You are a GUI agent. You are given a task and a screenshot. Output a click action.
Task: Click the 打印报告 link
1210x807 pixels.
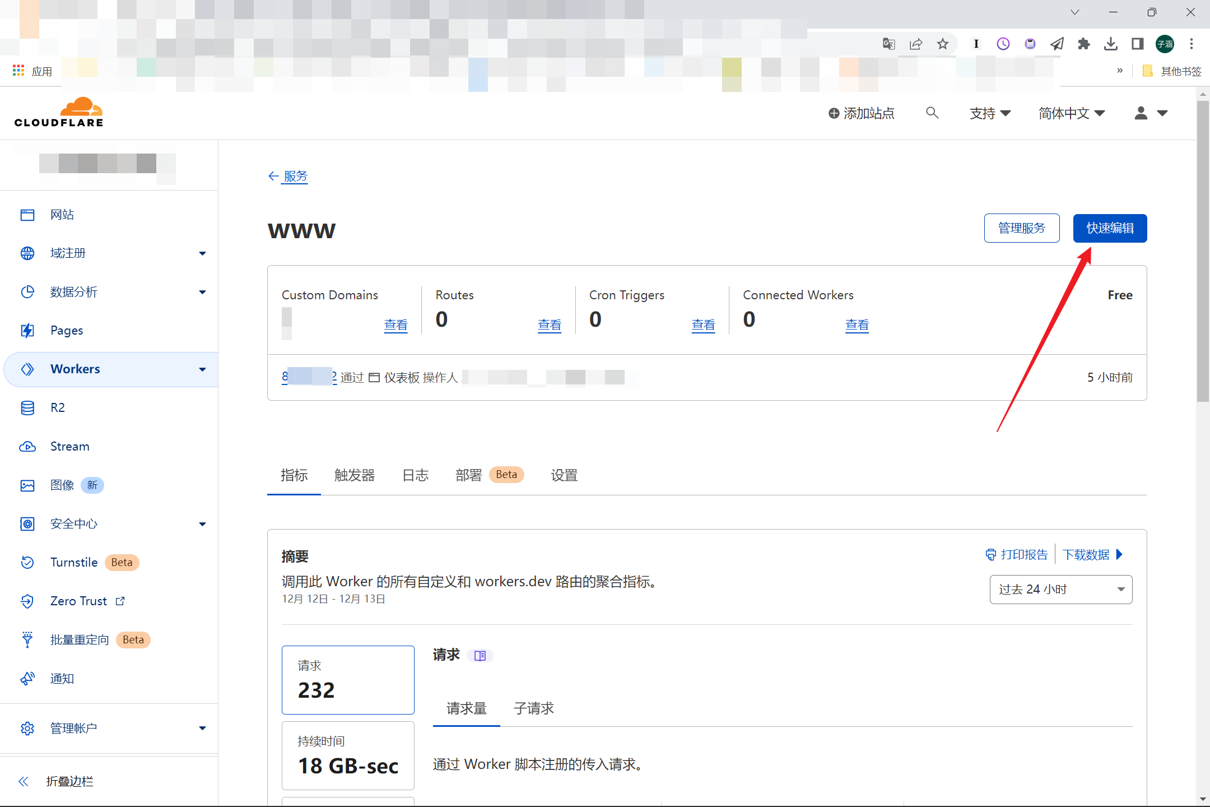coord(1017,555)
